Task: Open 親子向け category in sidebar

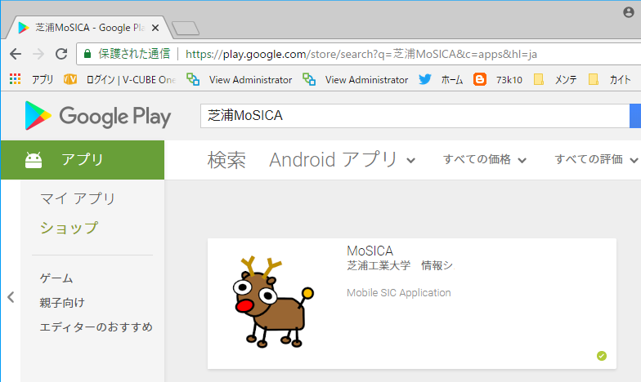Action: [62, 303]
